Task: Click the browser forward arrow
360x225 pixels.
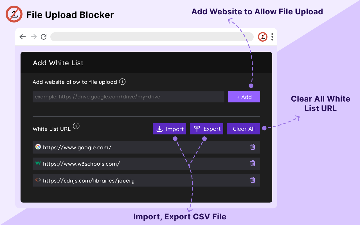Action: 33,37
